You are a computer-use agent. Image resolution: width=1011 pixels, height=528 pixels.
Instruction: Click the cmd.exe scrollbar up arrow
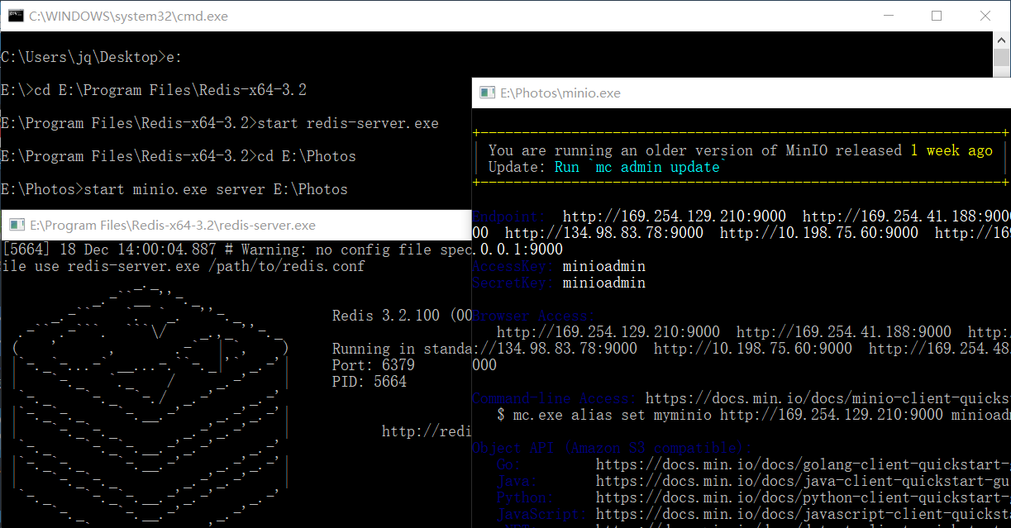click(1002, 40)
